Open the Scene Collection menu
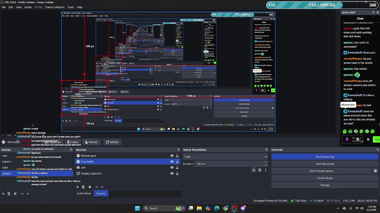The height and width of the screenshot is (213, 380). click(x=55, y=7)
